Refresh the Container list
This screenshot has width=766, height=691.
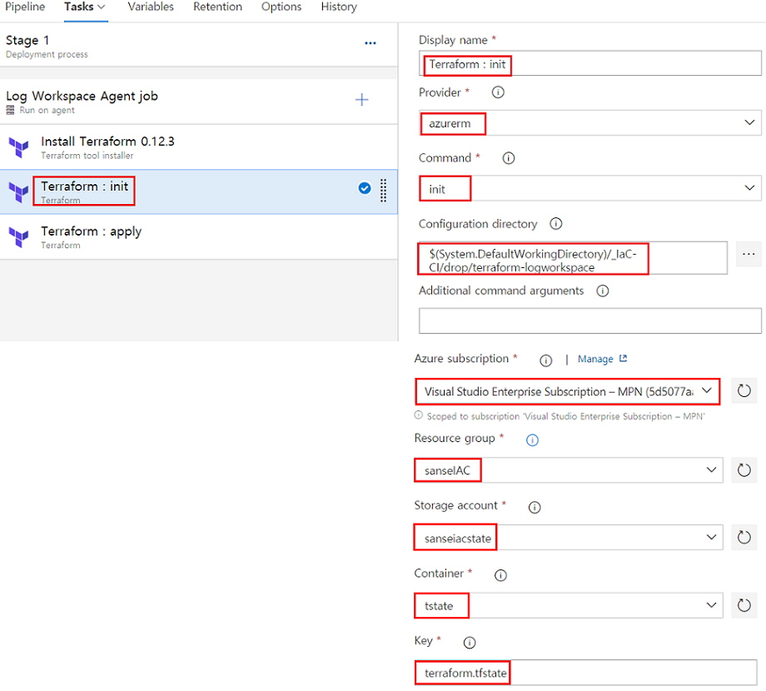[x=744, y=605]
